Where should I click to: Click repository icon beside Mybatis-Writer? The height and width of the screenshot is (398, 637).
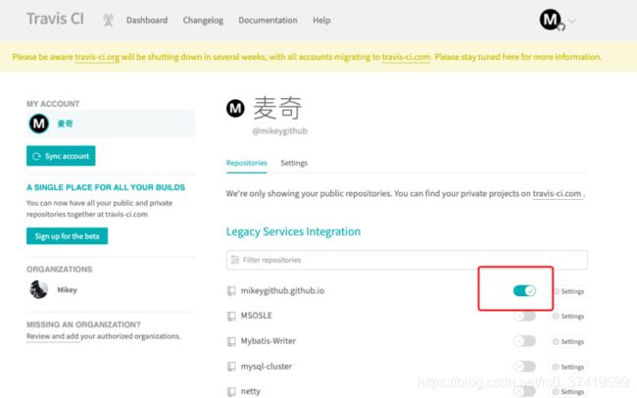click(x=231, y=341)
